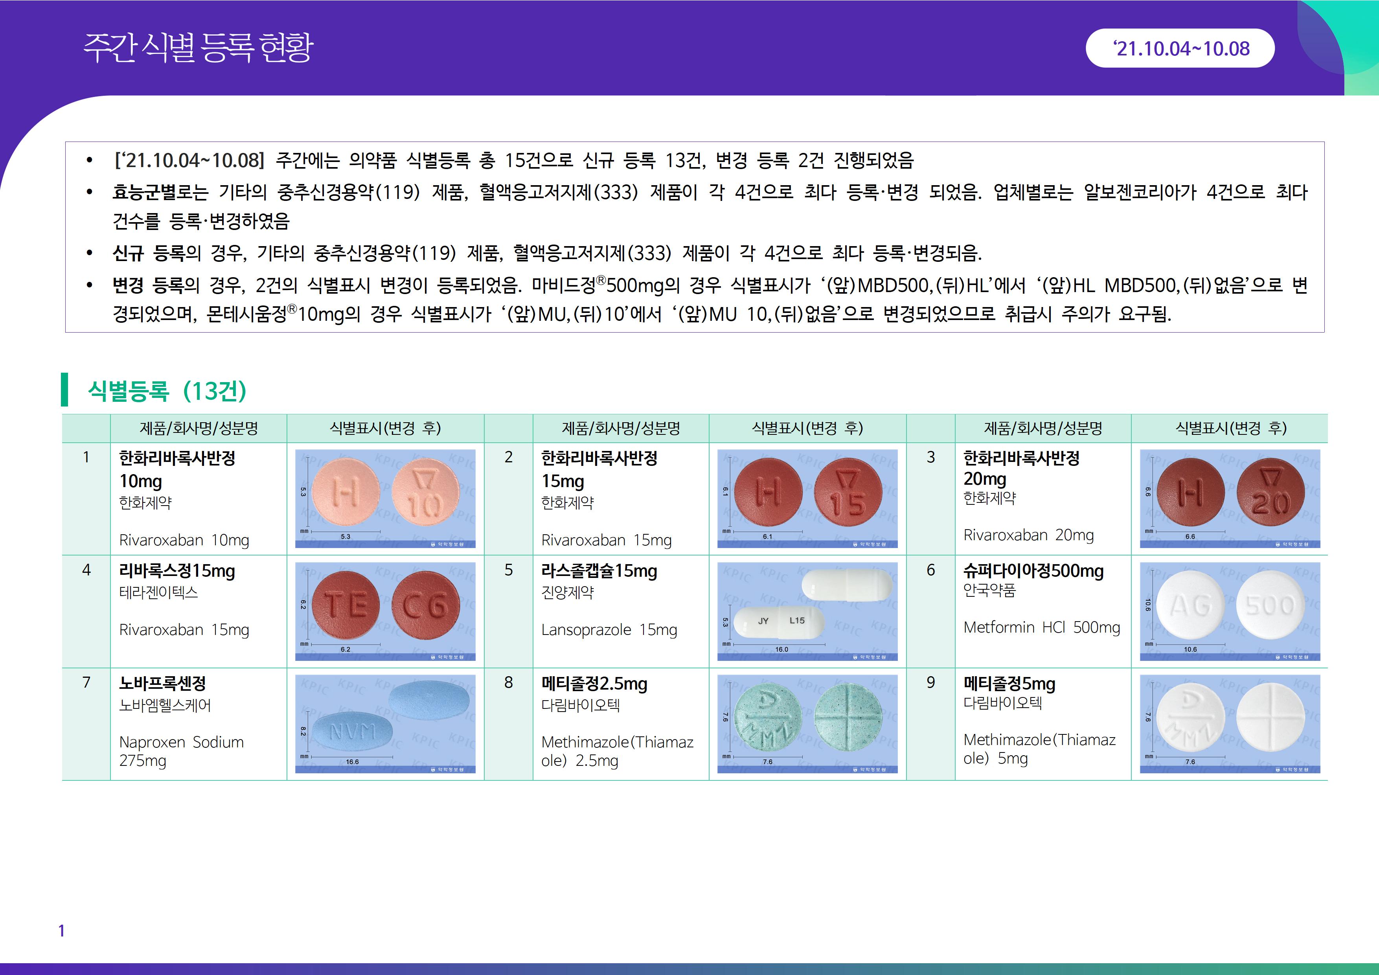Click the page number 1 at bottom left
1379x975 pixels.
pos(61,931)
